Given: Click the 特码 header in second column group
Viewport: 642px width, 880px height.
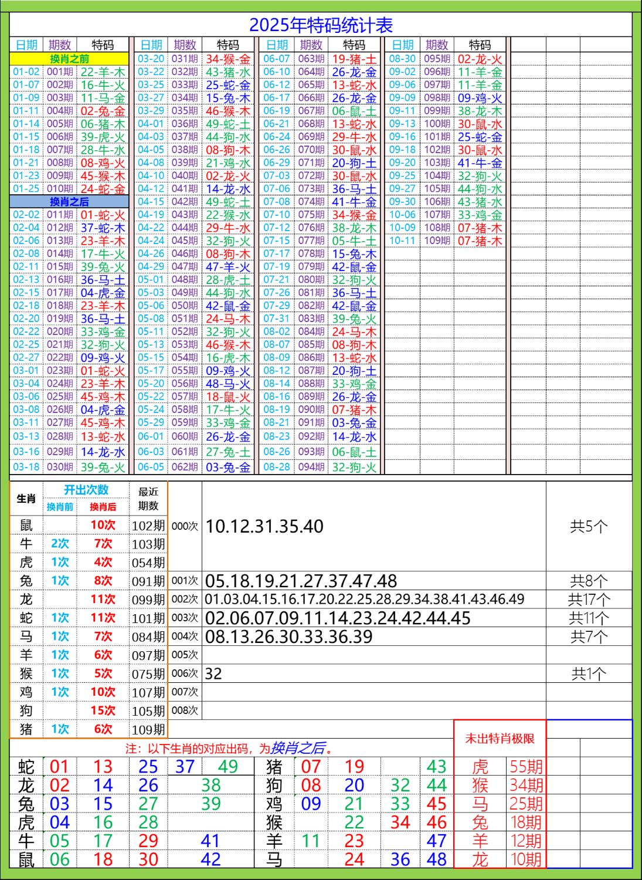Looking at the screenshot, I should point(227,43).
